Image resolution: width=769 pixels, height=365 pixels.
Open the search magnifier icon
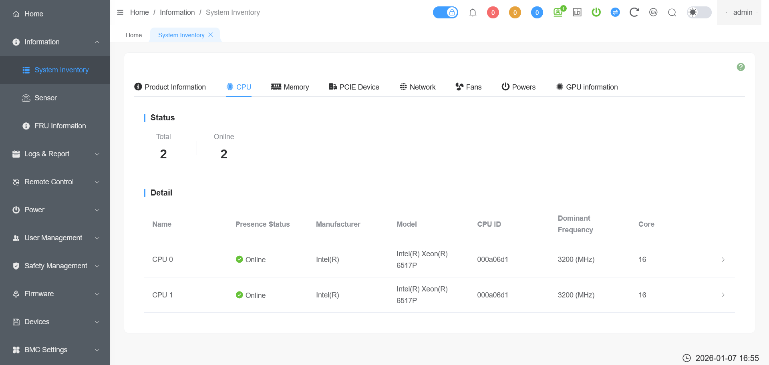click(x=672, y=12)
